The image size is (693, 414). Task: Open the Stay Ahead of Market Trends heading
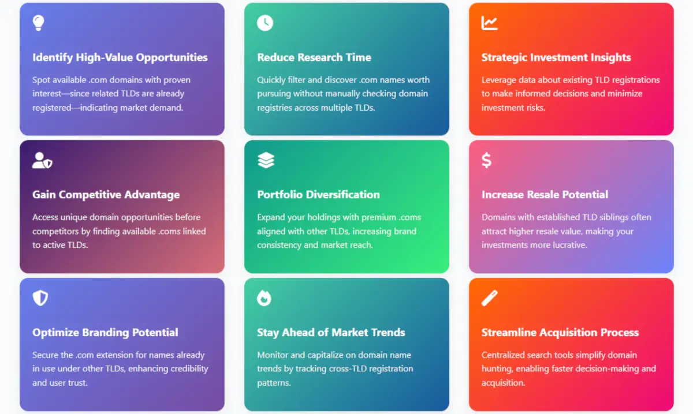coord(331,333)
